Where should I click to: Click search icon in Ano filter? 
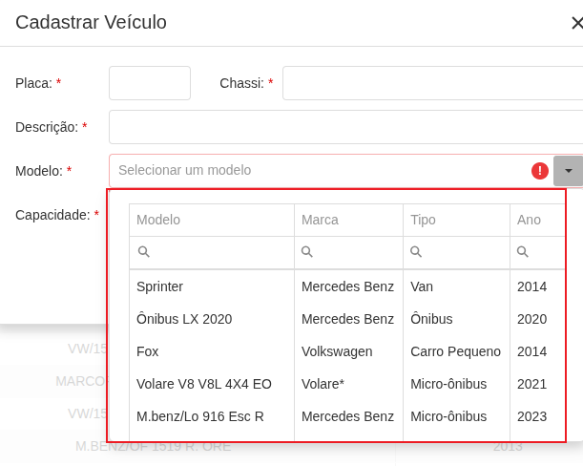(x=523, y=252)
